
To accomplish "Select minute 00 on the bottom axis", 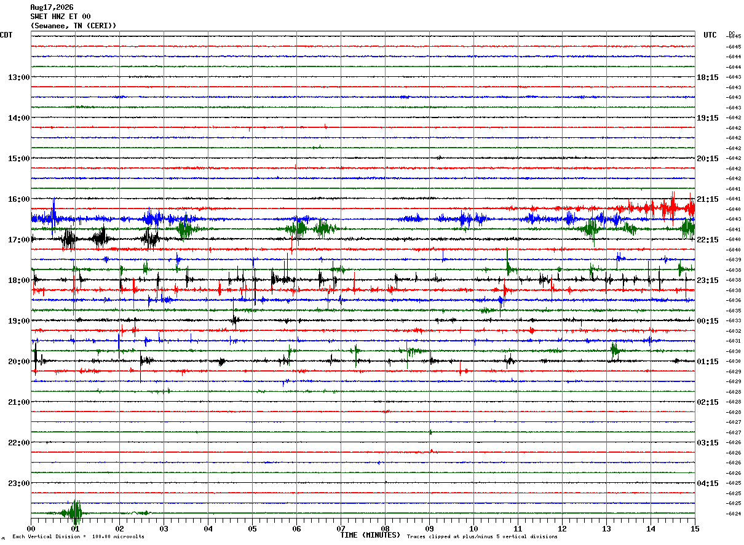I will (x=31, y=528).
